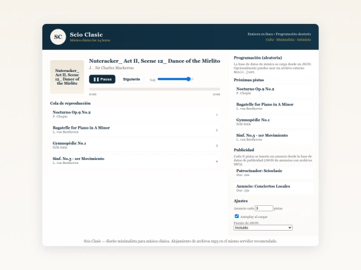Open Sinf. No.5 under Próximas pistas
The image size is (361, 270).
coord(273,137)
